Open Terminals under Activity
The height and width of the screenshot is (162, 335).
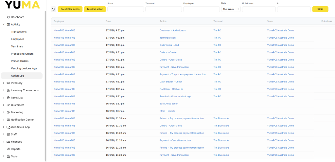click(17, 46)
